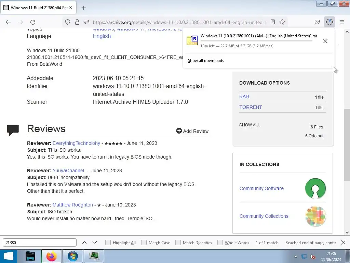
Task: Open the Community Software link
Action: [x=261, y=188]
